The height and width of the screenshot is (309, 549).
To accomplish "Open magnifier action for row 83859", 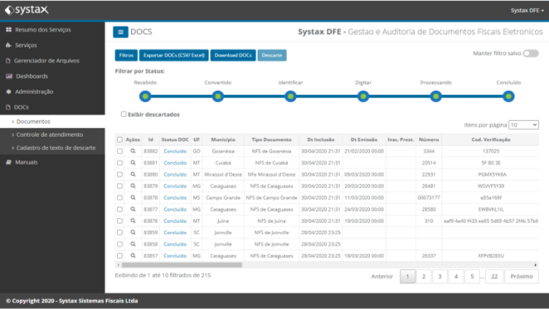I will (133, 232).
